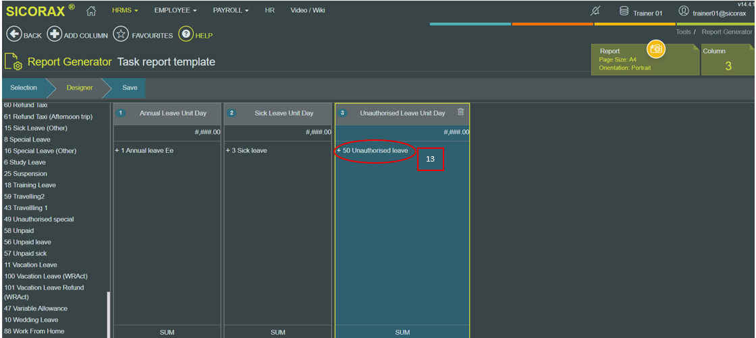The image size is (756, 338).
Task: Click the home icon in top bar
Action: (x=91, y=11)
